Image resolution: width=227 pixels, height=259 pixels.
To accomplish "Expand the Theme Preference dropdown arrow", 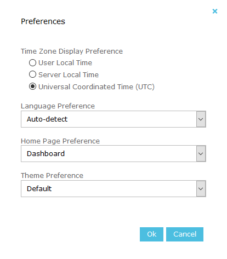I will (x=201, y=189).
